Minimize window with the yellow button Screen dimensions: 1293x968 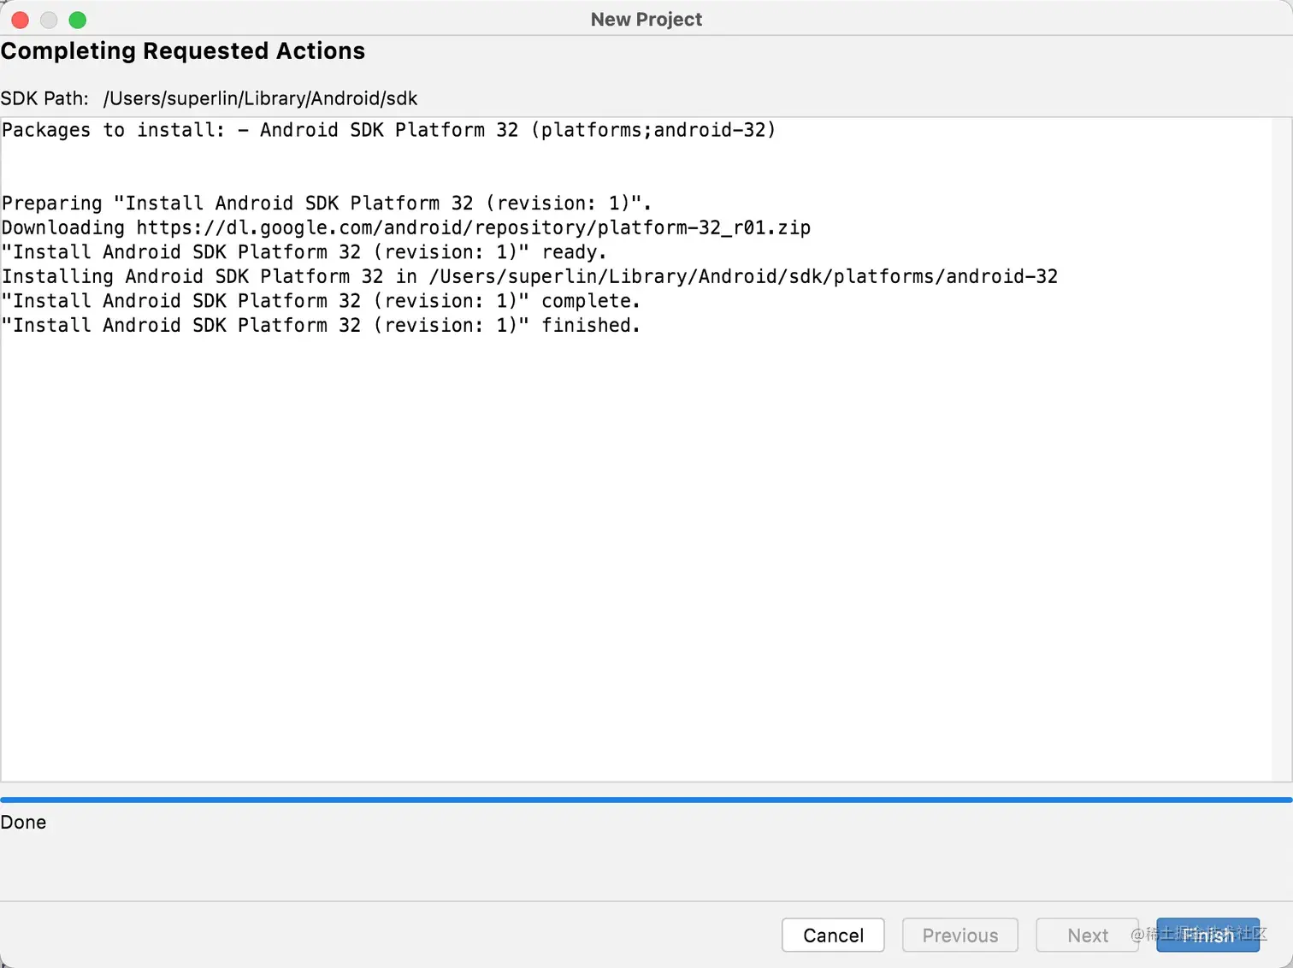(49, 20)
